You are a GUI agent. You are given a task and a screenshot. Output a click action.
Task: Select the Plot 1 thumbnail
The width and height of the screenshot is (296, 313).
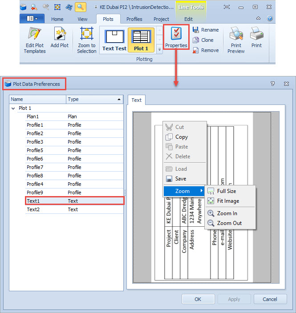click(141, 40)
